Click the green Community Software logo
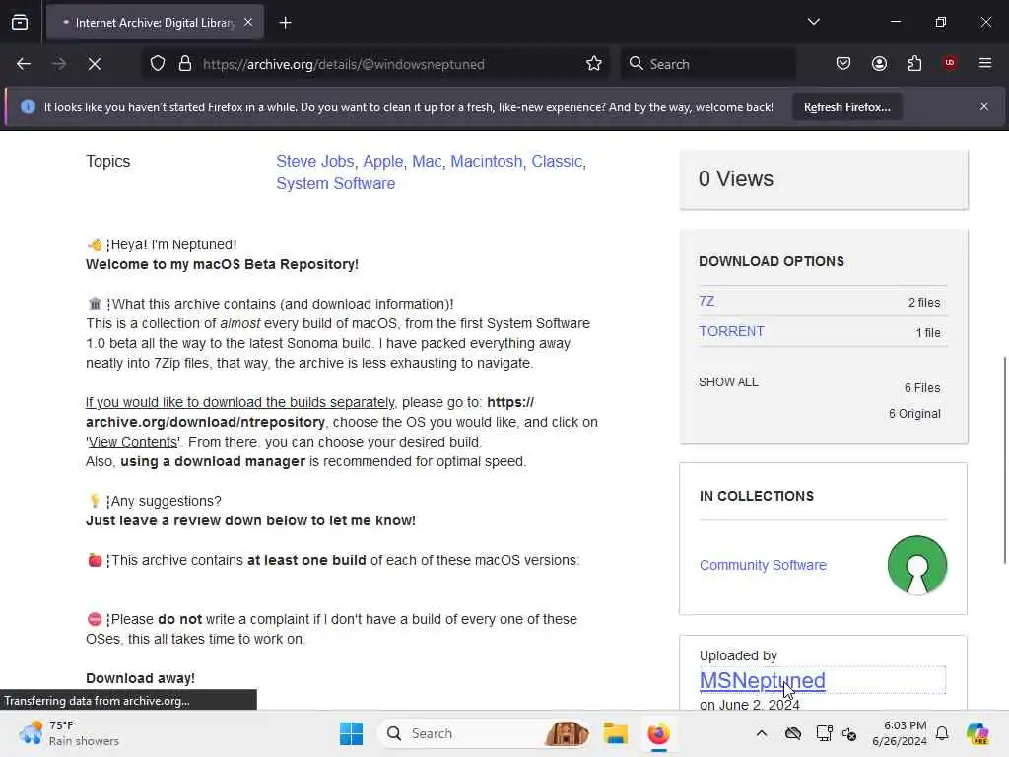The height and width of the screenshot is (757, 1009). 917,565
